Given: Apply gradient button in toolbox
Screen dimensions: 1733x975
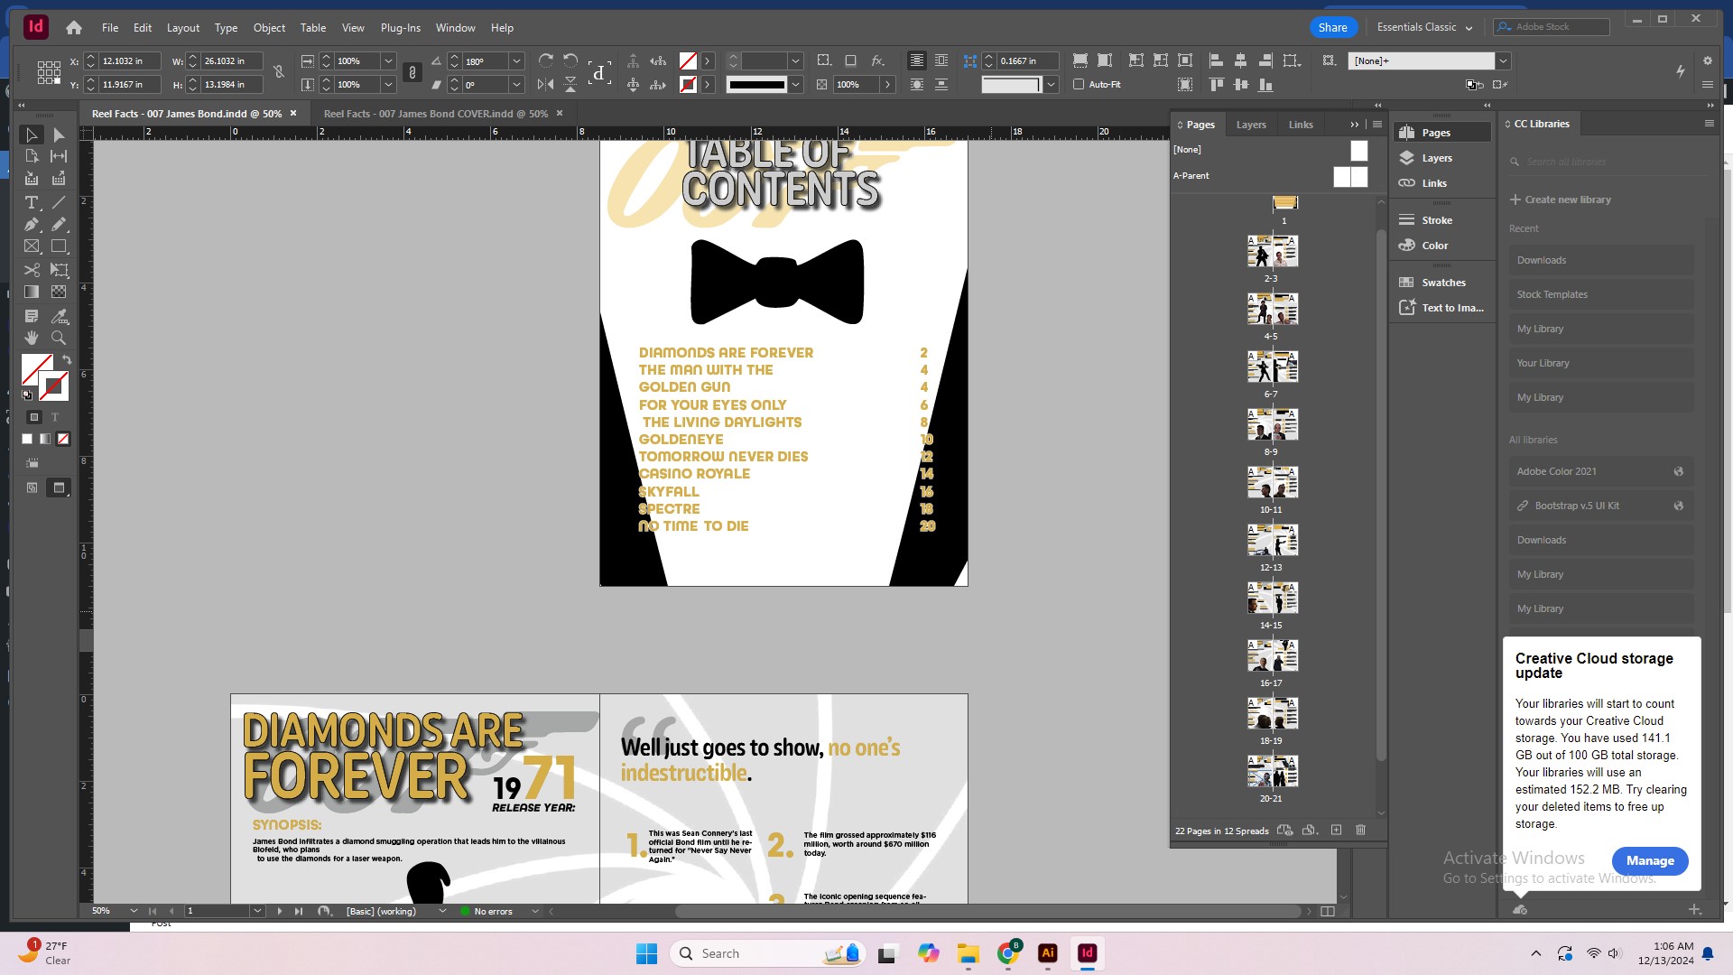Looking at the screenshot, I should click(x=45, y=439).
